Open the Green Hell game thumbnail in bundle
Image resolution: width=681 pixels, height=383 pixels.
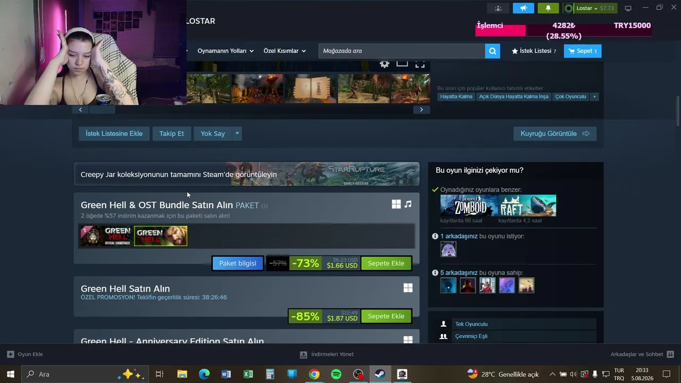tap(161, 236)
